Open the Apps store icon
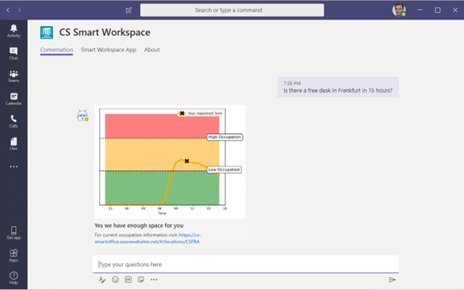The width and height of the screenshot is (464, 290). [x=13, y=255]
